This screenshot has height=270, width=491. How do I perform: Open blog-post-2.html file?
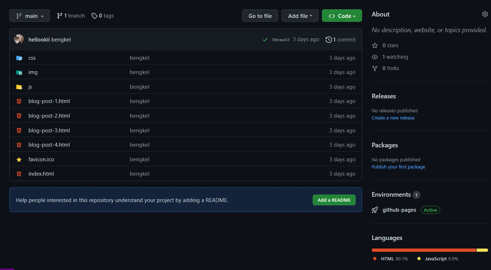49,116
